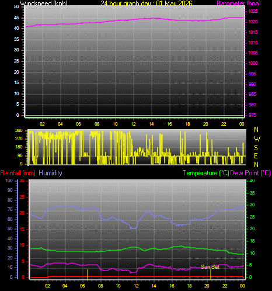Select the 995 barometer axis value

(252, 74)
